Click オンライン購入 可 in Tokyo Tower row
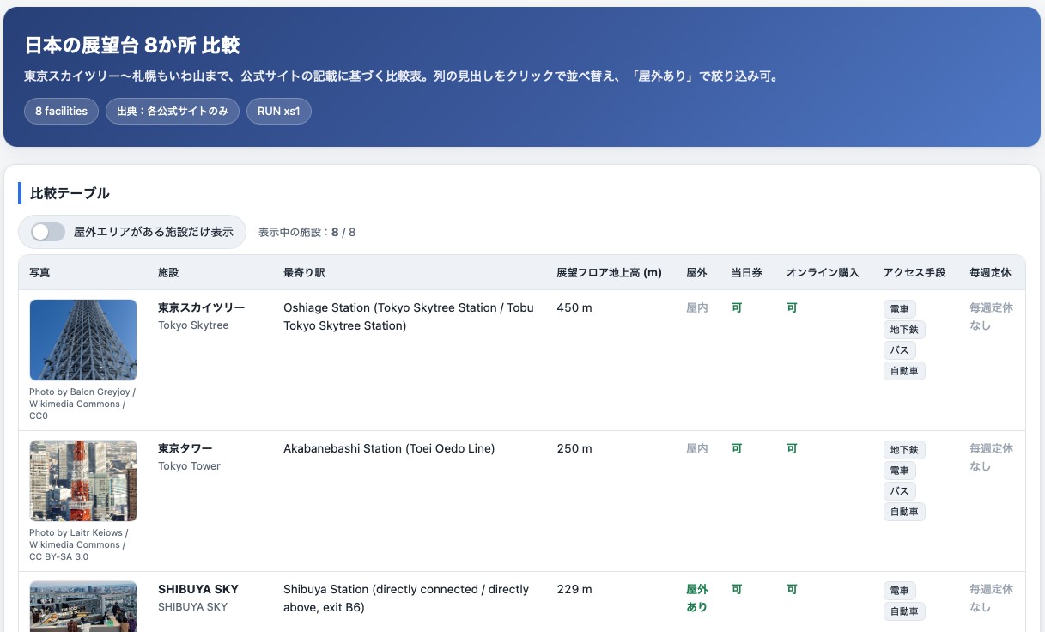Screen dimensions: 1045x632 (x=792, y=448)
